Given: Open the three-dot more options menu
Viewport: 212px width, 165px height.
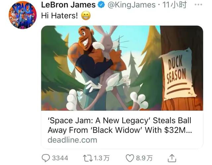Looking at the screenshot, I should [x=198, y=5].
